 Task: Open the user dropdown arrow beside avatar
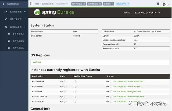(x=169, y=5)
